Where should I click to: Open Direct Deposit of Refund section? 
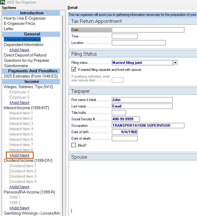pos(25,55)
